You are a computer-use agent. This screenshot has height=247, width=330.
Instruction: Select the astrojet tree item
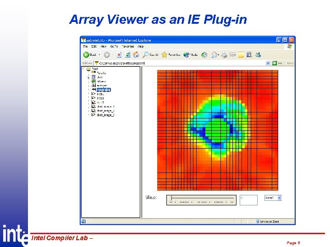[102, 86]
